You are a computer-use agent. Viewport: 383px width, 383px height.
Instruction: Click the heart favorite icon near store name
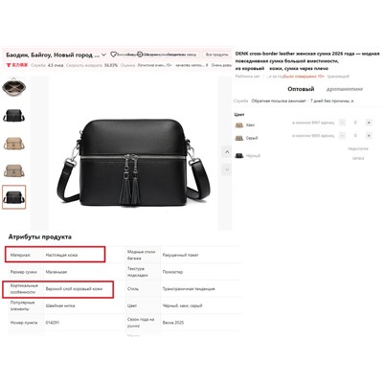[x=113, y=55]
